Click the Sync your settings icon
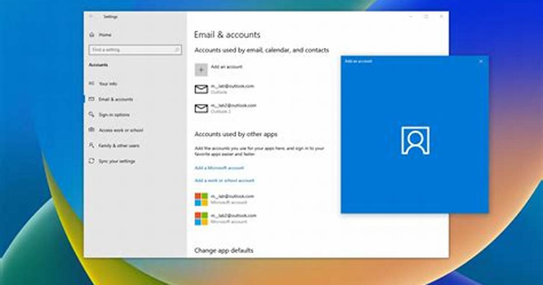Image resolution: width=543 pixels, height=285 pixels. pyautogui.click(x=91, y=161)
